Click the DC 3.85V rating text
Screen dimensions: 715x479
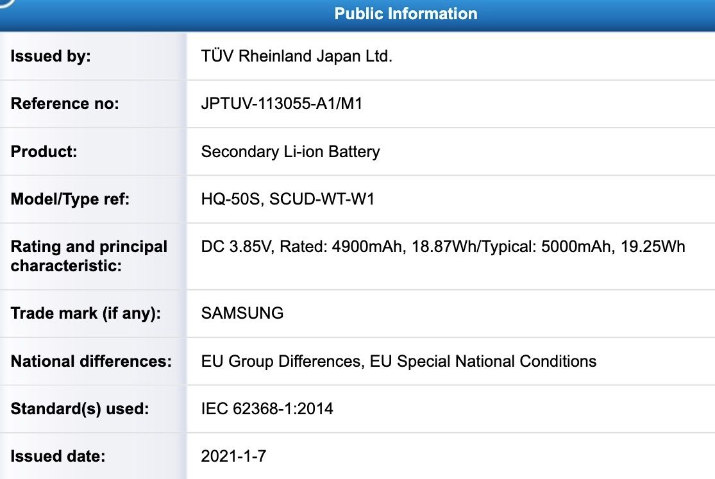pos(443,247)
